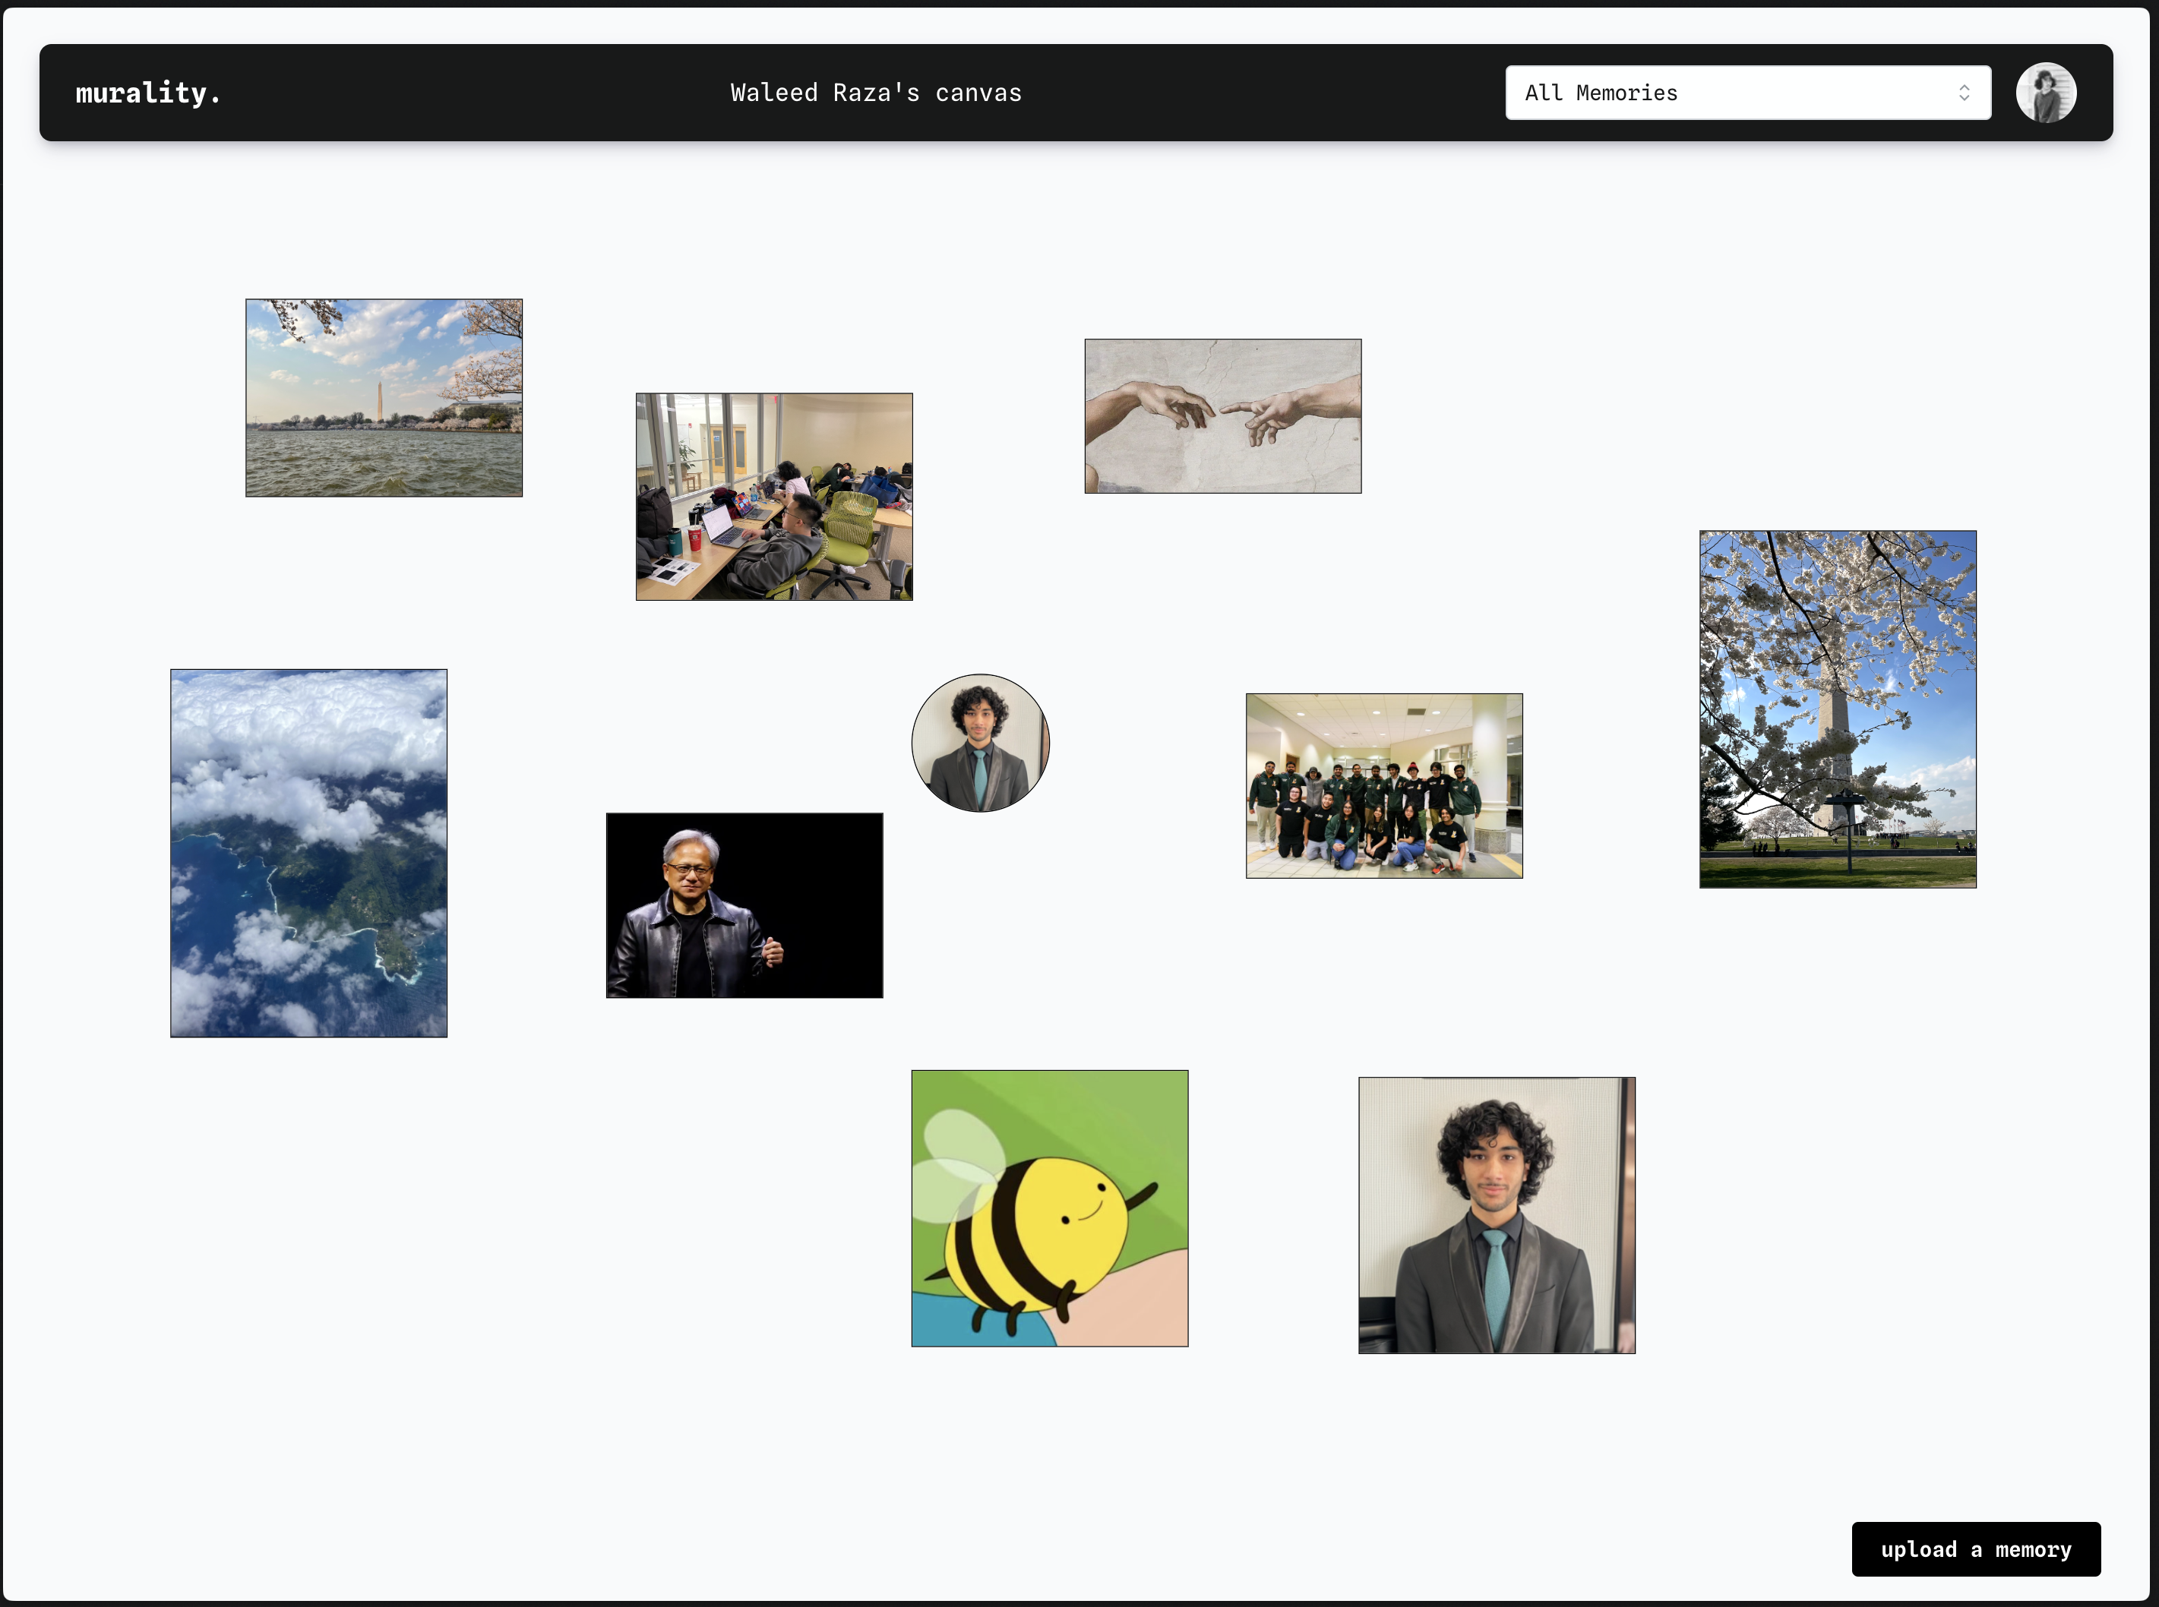Open the cherry blossom monument photo

click(x=1837, y=709)
